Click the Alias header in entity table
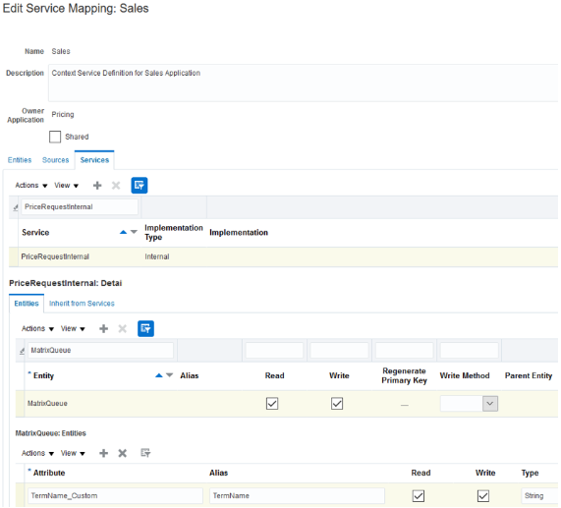This screenshot has width=561, height=508. coord(190,375)
